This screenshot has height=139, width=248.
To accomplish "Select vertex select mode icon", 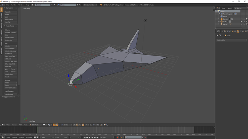I will 74,125.
